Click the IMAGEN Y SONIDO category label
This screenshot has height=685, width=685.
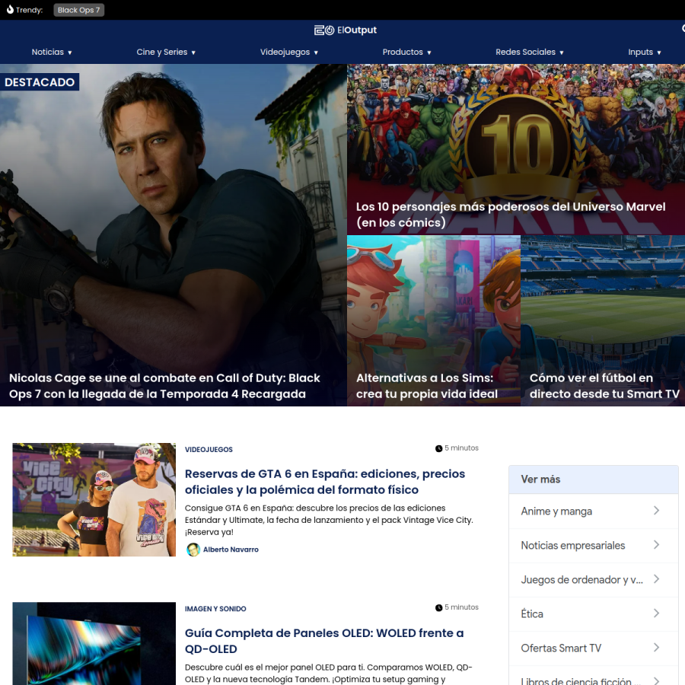(215, 609)
